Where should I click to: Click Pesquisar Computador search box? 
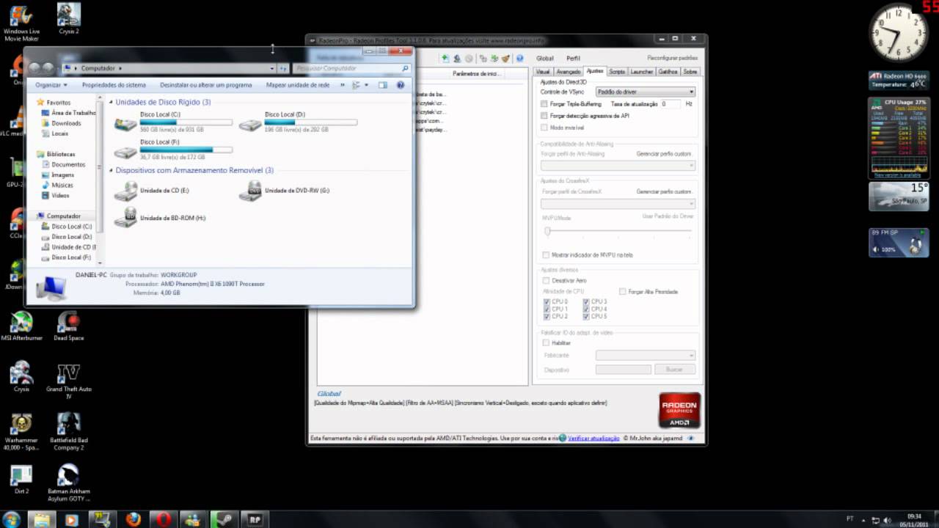point(351,68)
